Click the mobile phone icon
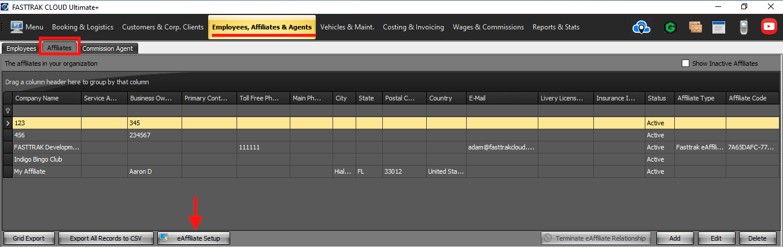The width and height of the screenshot is (783, 247). pos(744,27)
